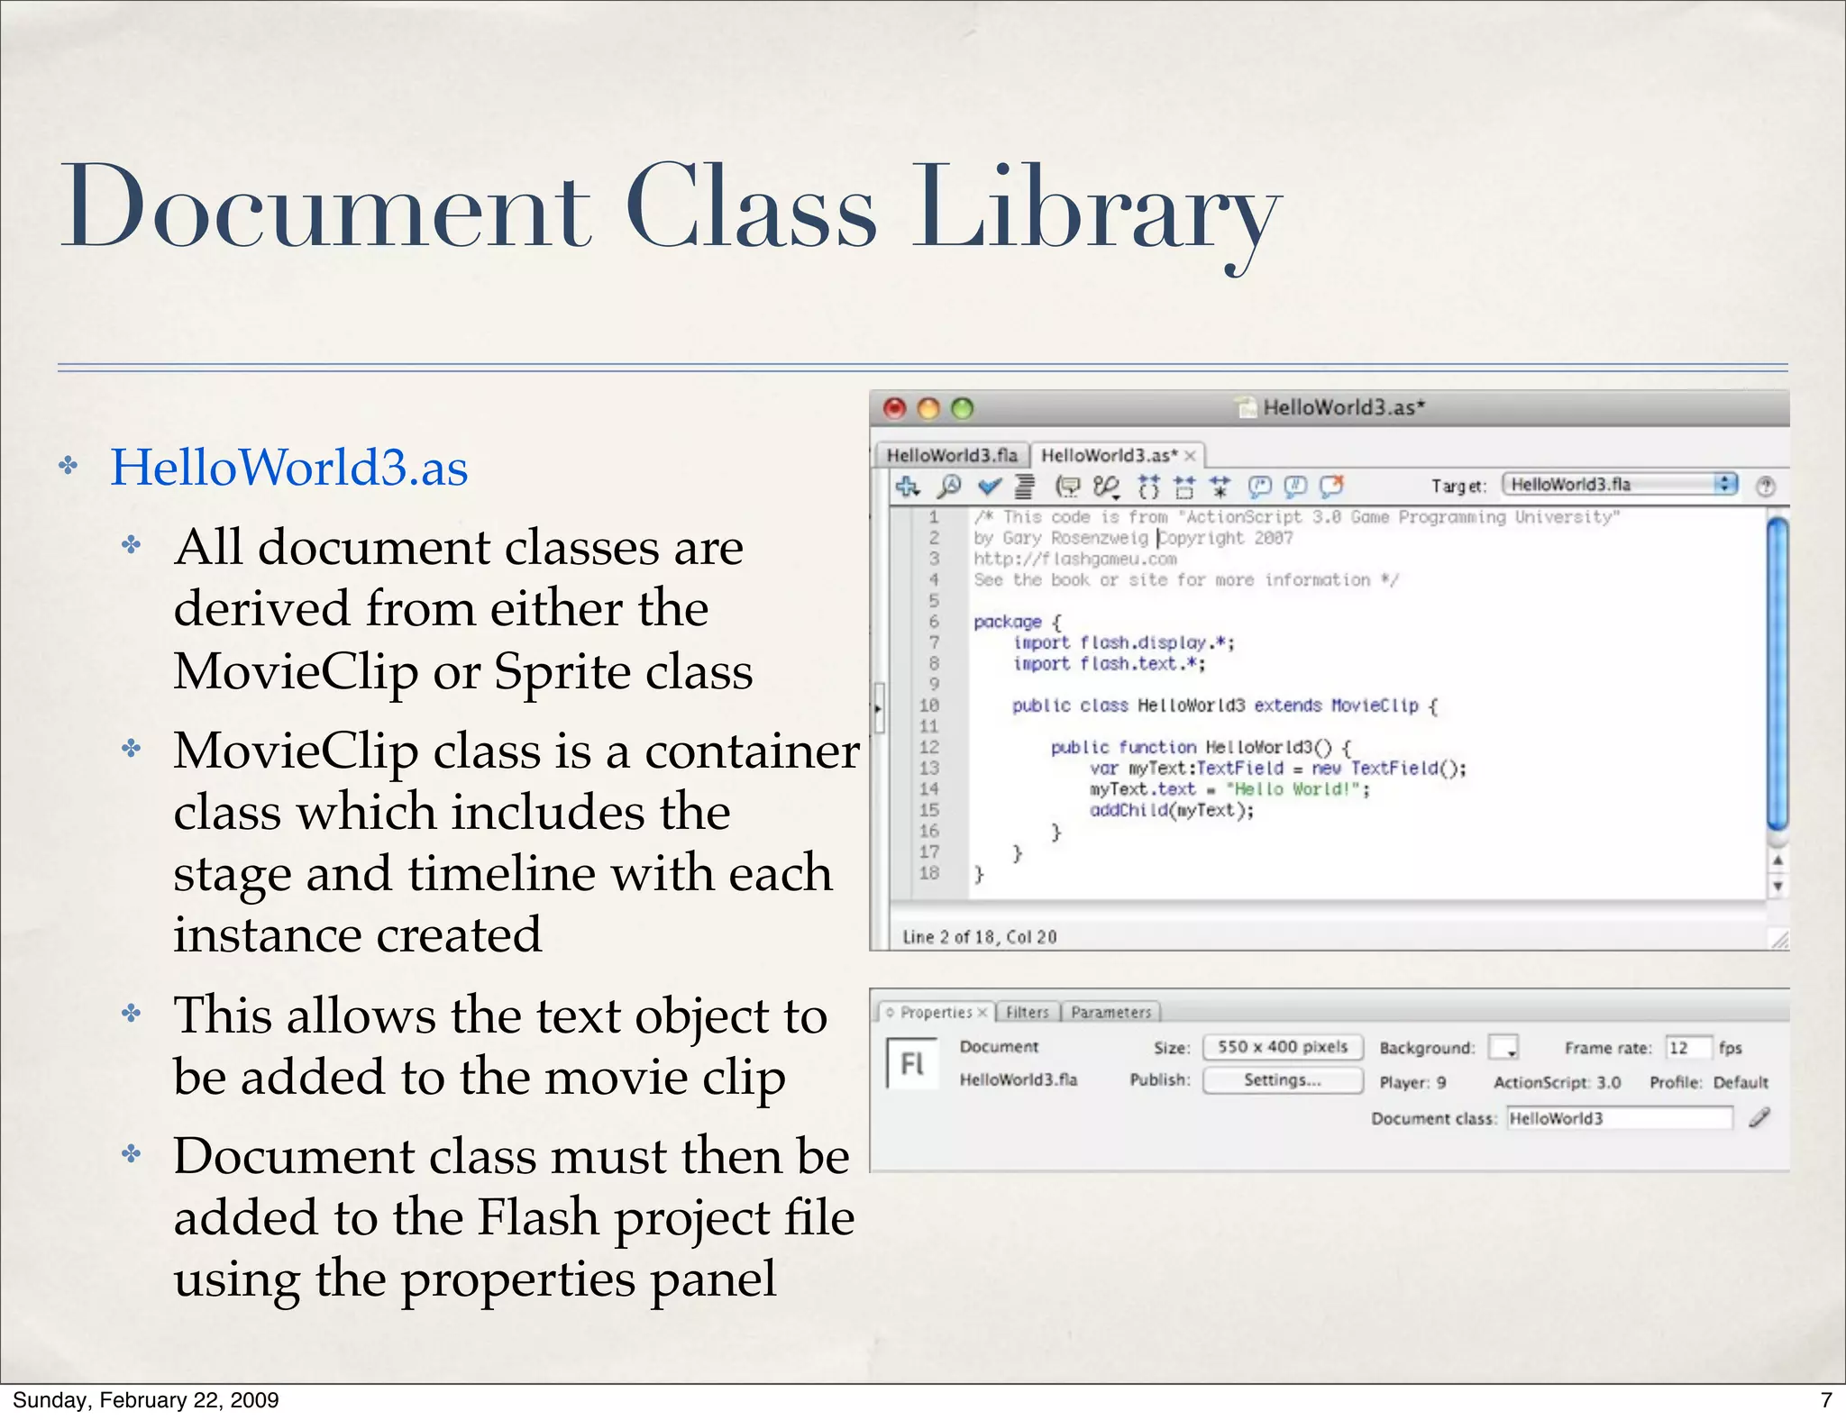This screenshot has height=1420, width=1846.
Task: Click the Add new item plus icon
Action: pyautogui.click(x=907, y=487)
